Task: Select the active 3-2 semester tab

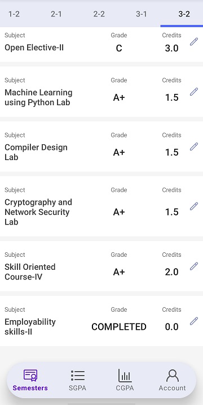Action: [184, 14]
